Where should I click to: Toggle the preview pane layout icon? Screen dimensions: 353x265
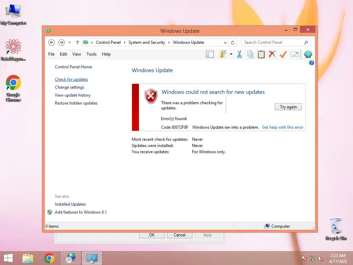pyautogui.click(x=210, y=54)
